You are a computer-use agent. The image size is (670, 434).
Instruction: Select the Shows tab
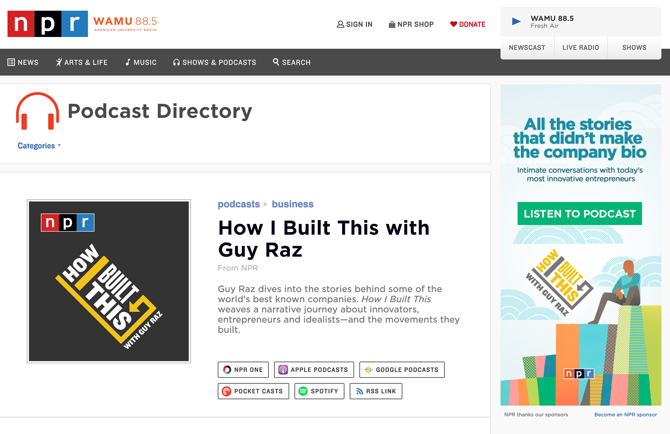[634, 48]
